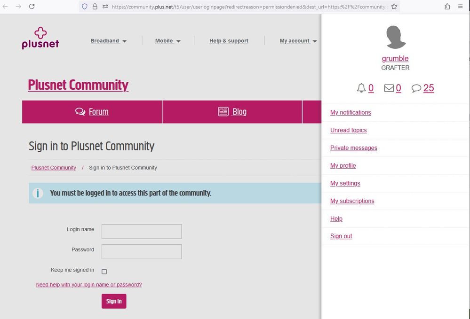Screen dimensions: 470x319
Task: Expand the Broadband dropdown menu
Action: [109, 41]
